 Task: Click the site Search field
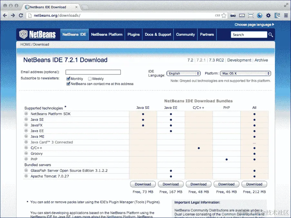coord(249,35)
